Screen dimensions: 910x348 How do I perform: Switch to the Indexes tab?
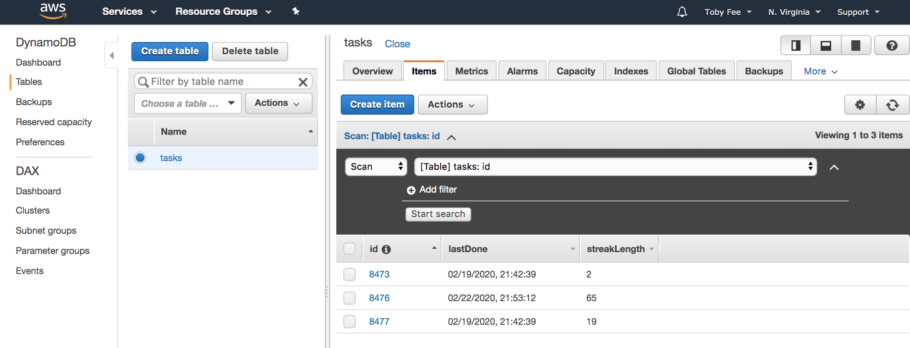(x=631, y=71)
